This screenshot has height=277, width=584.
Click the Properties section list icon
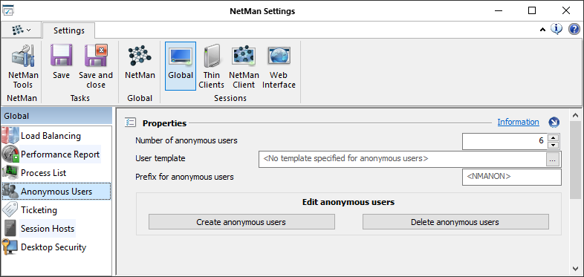coord(130,122)
